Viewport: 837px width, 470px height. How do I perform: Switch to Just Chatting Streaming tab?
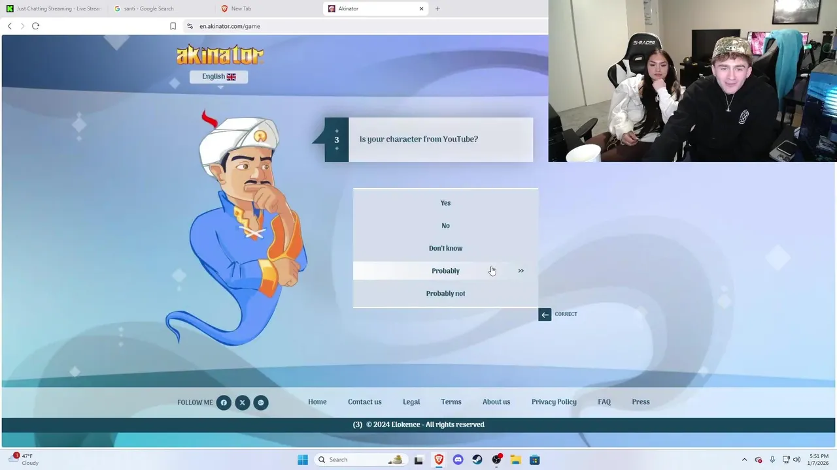pos(54,8)
